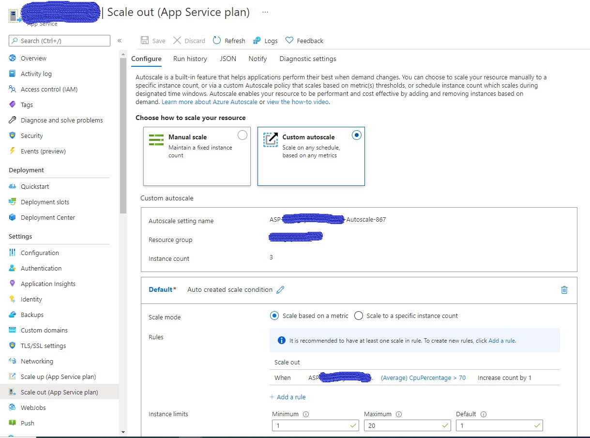The width and height of the screenshot is (590, 438).
Task: Open Diagnose and solve problems icon
Action: 13,120
